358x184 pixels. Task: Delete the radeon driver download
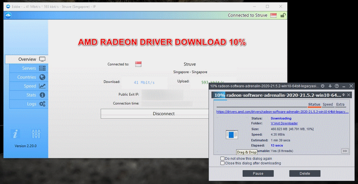click(x=305, y=173)
